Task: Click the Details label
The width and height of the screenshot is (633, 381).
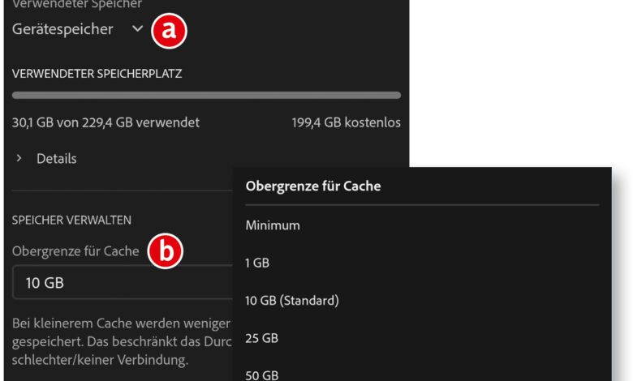Action: click(56, 159)
